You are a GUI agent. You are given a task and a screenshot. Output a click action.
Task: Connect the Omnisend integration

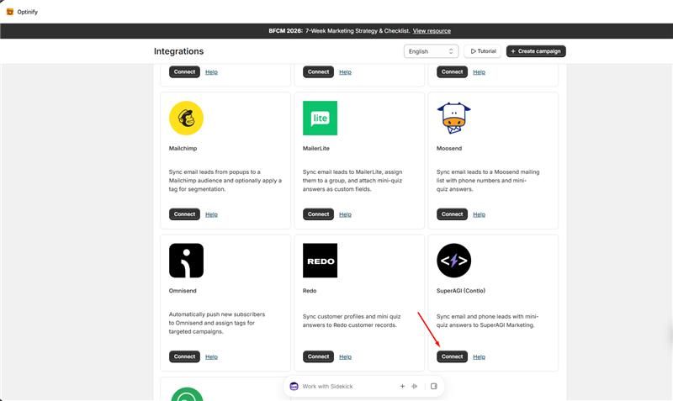click(x=184, y=356)
